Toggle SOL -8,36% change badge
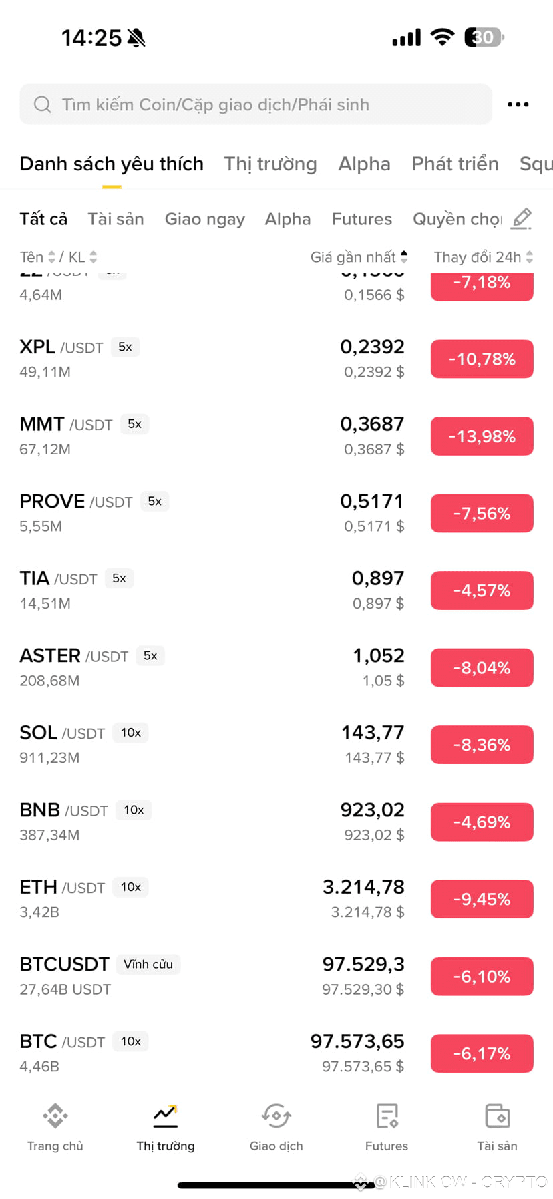This screenshot has height=1199, width=553. [482, 745]
